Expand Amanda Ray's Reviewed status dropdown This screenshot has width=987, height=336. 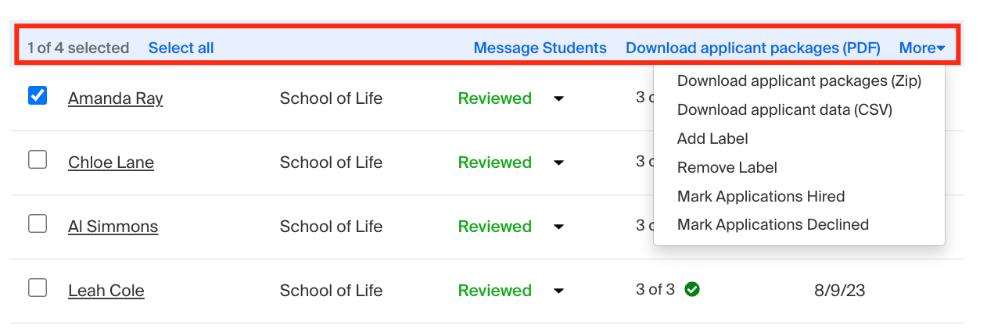tap(558, 99)
